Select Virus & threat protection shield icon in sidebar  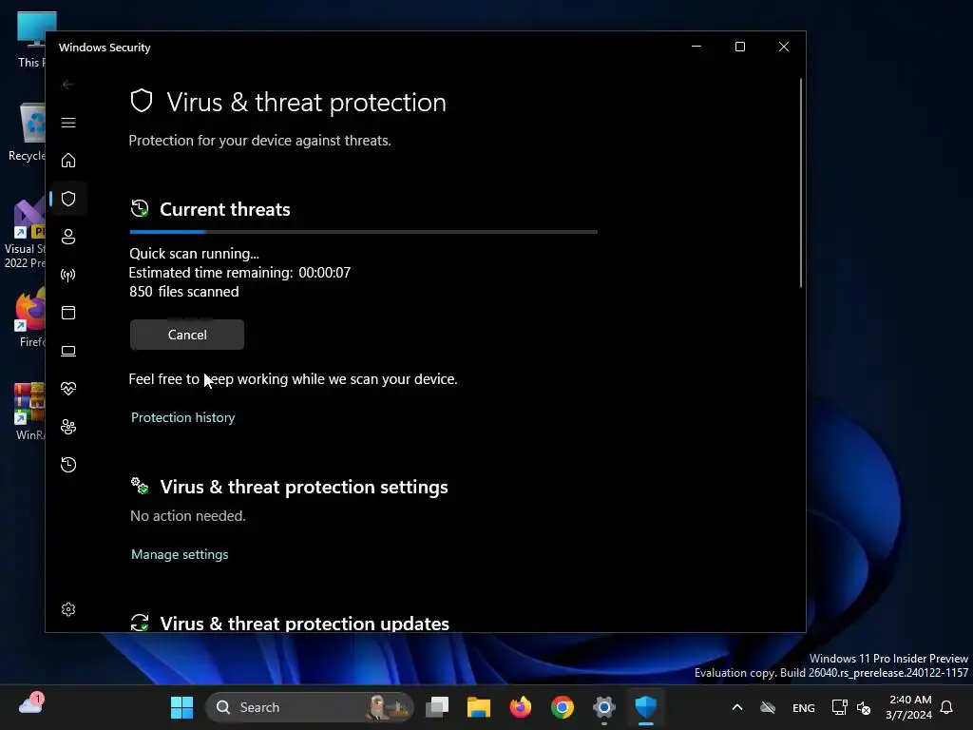point(68,199)
